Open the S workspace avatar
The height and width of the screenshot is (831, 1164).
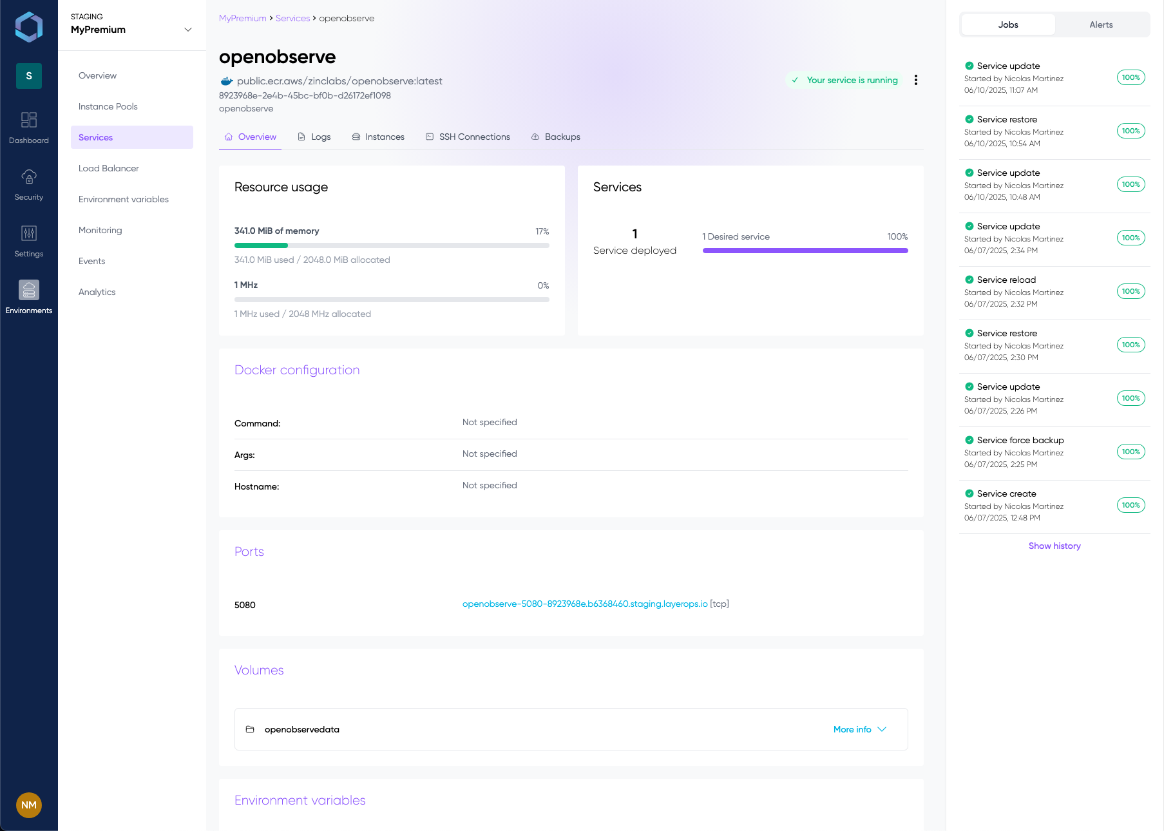(29, 76)
